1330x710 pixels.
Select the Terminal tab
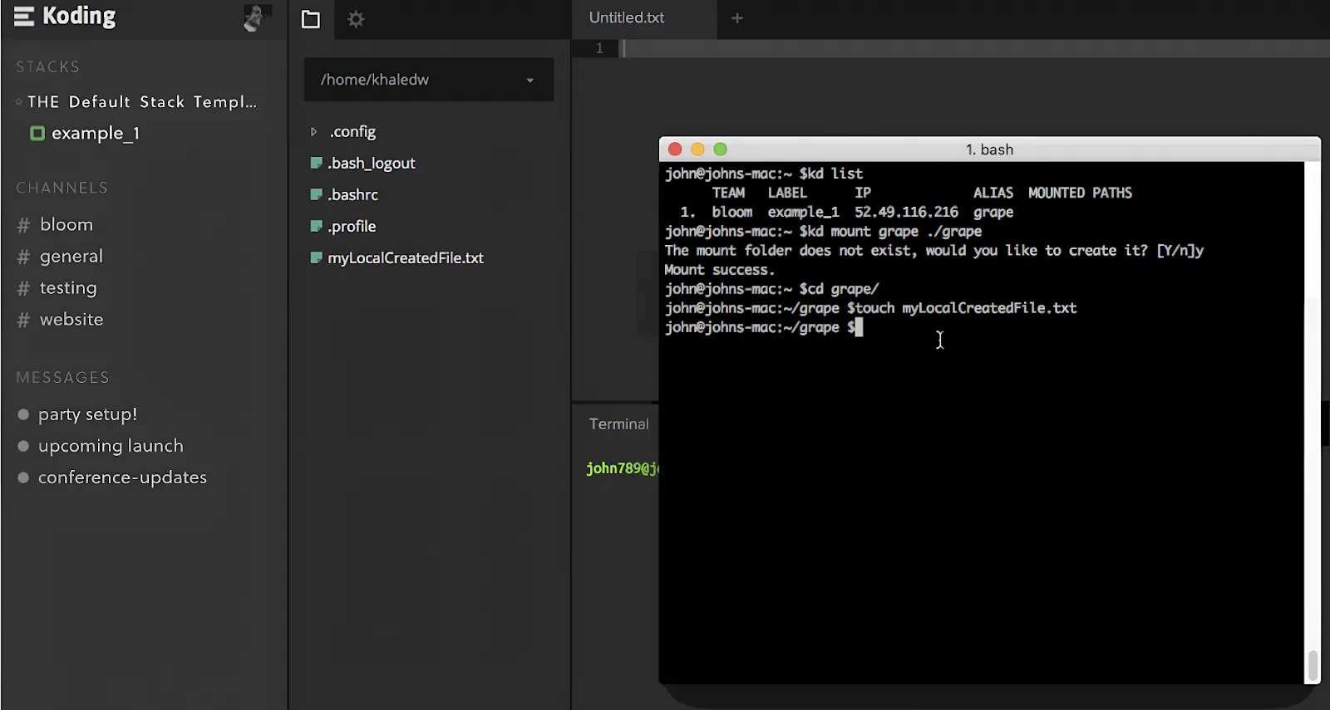pyautogui.click(x=618, y=424)
